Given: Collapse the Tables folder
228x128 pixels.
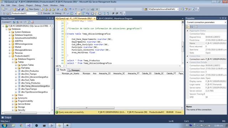Looking at the screenshot, I should 13,62.
